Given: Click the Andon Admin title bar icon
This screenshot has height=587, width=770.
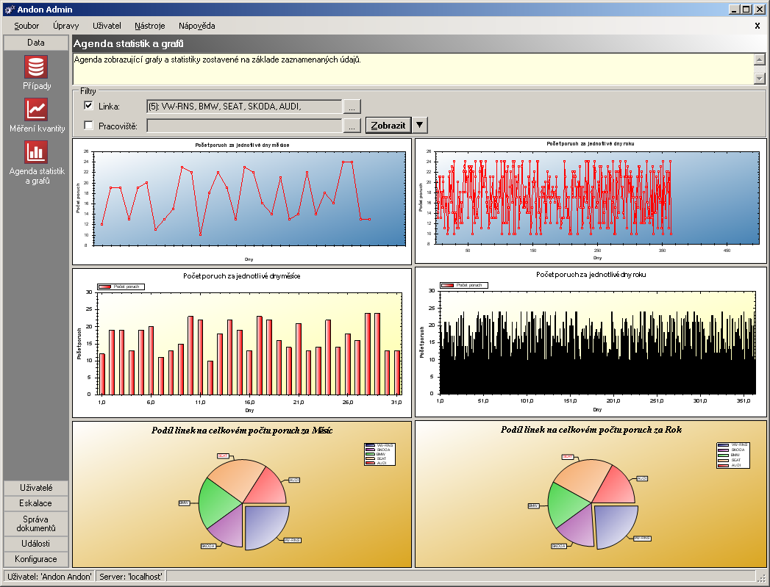Looking at the screenshot, I should point(10,10).
